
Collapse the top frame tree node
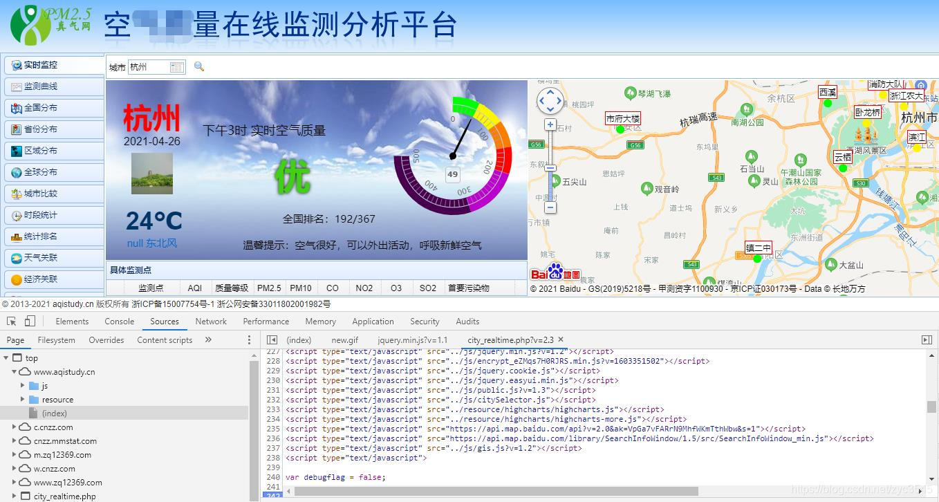6,358
